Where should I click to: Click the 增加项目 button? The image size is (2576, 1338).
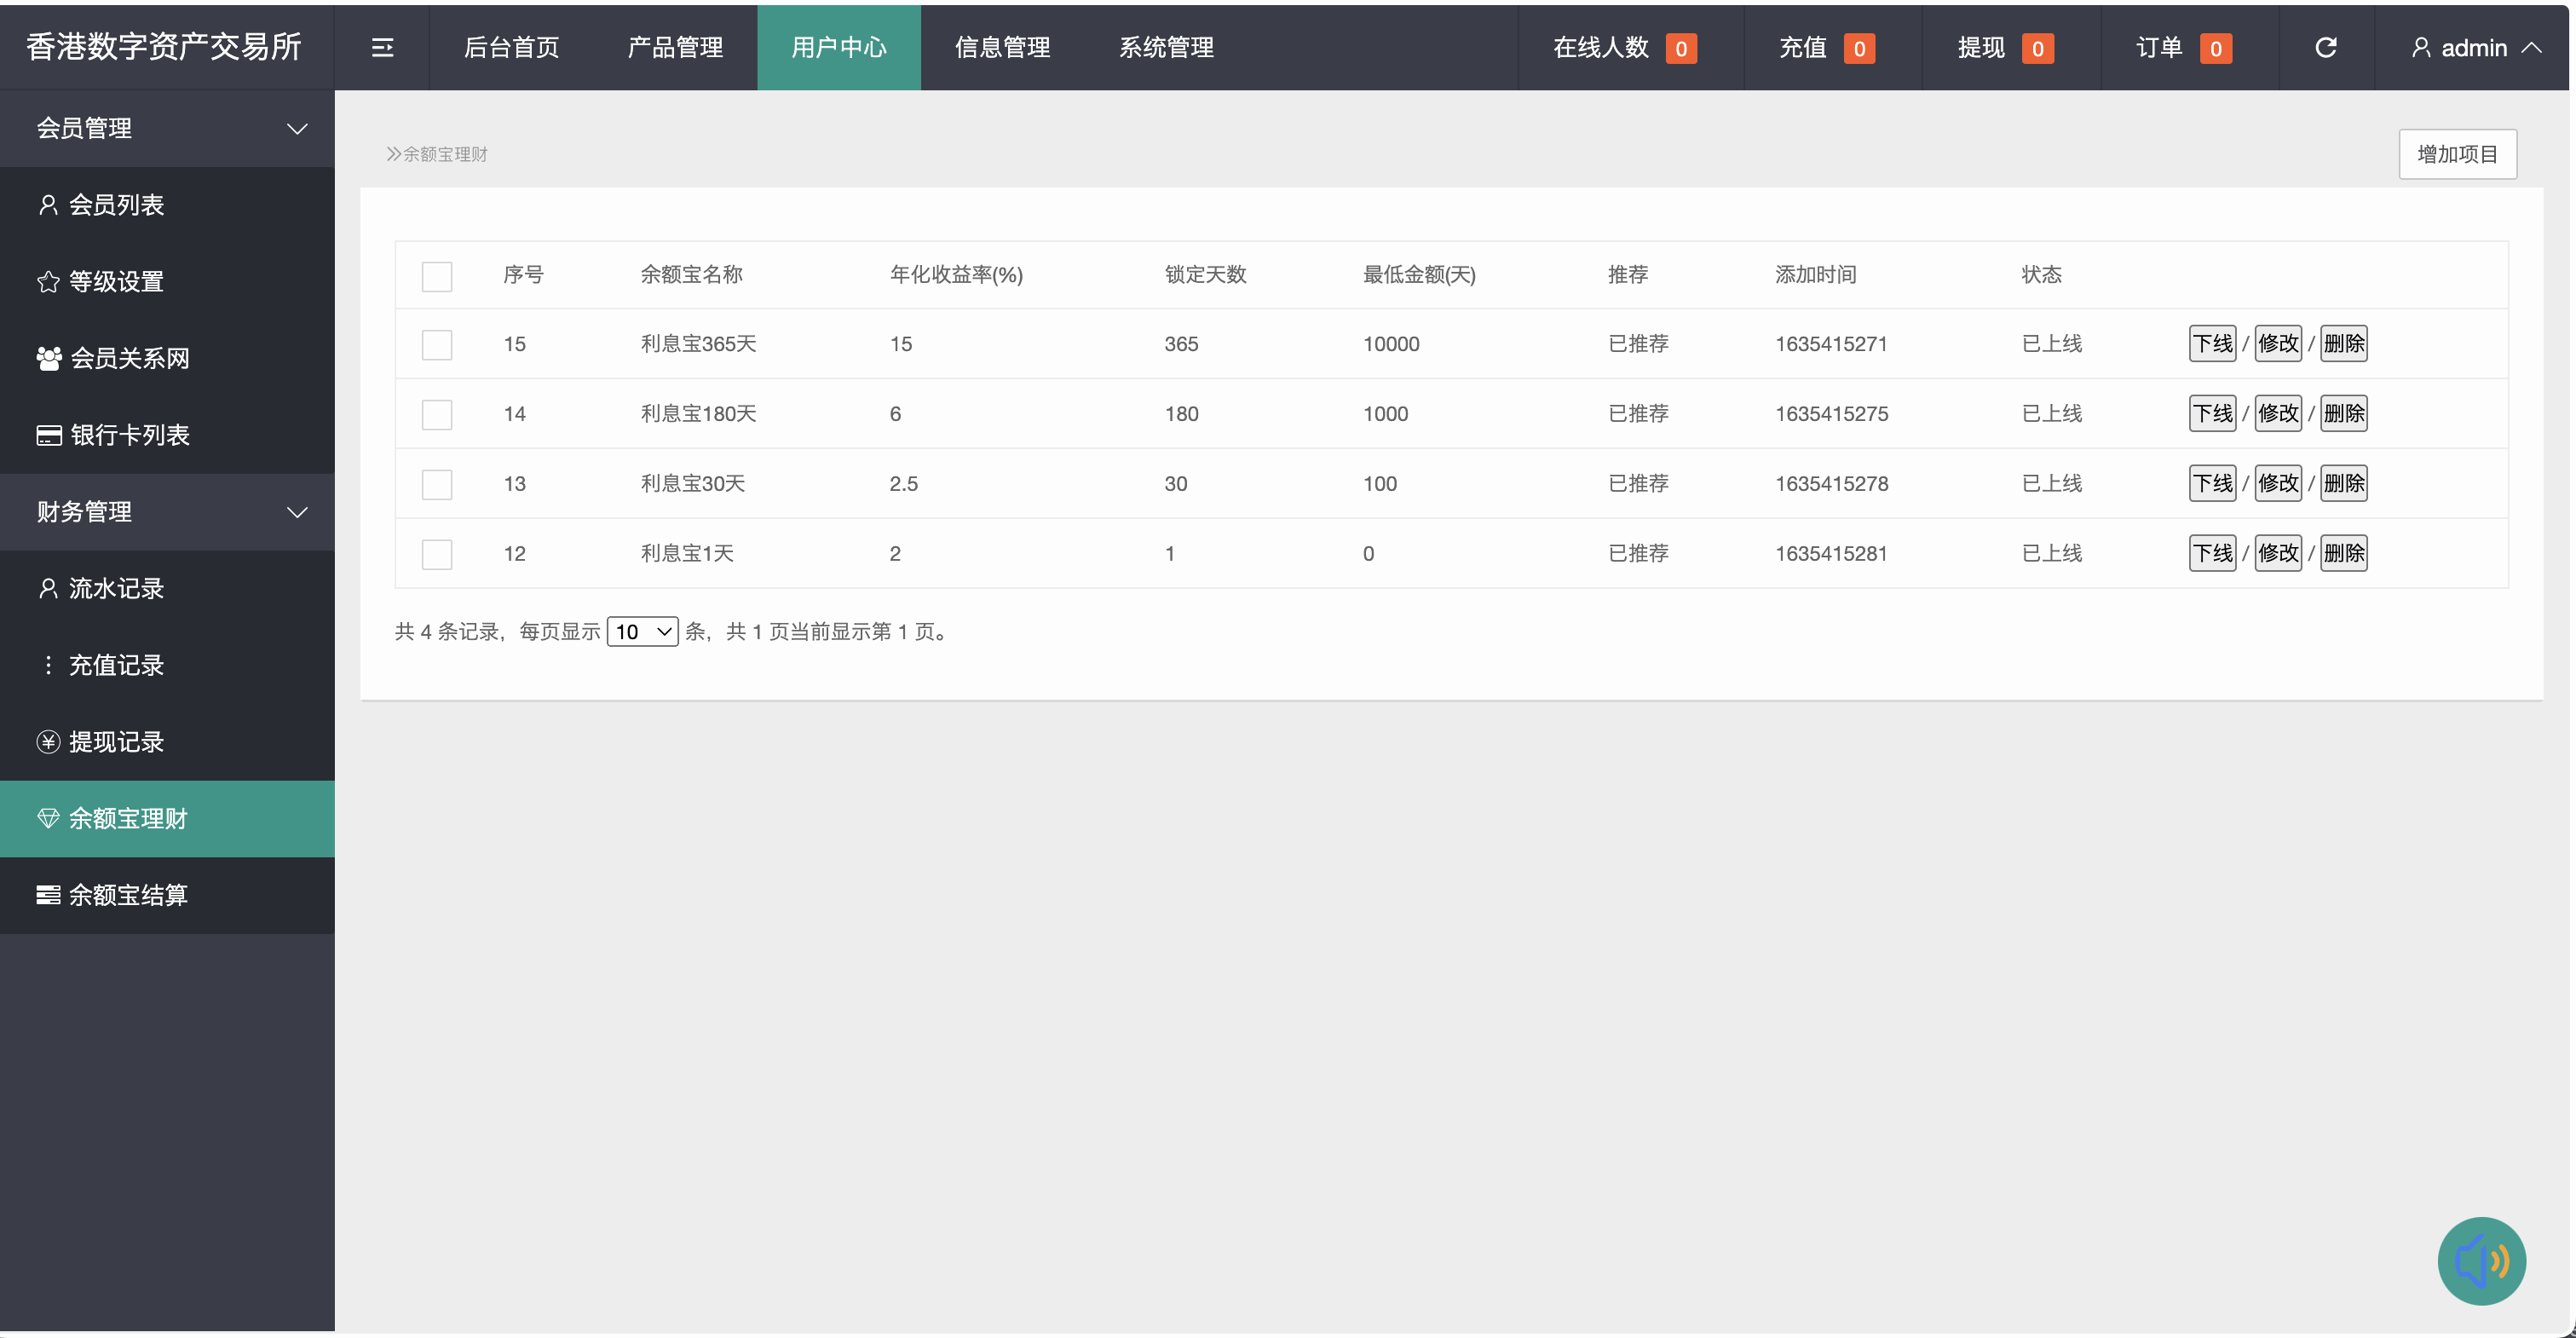[x=2458, y=154]
